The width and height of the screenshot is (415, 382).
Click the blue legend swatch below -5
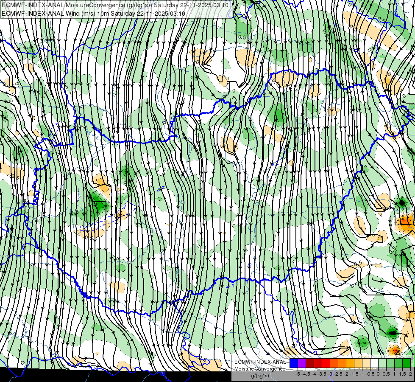point(294,363)
